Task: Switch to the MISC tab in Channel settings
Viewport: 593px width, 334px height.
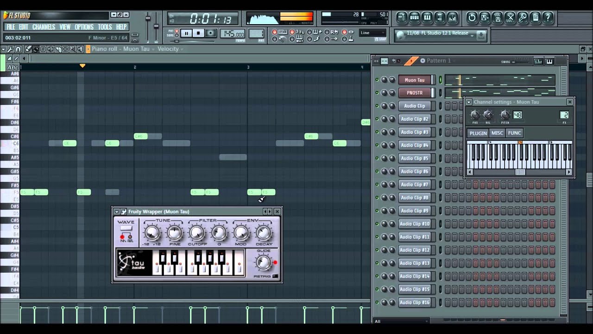Action: (497, 133)
